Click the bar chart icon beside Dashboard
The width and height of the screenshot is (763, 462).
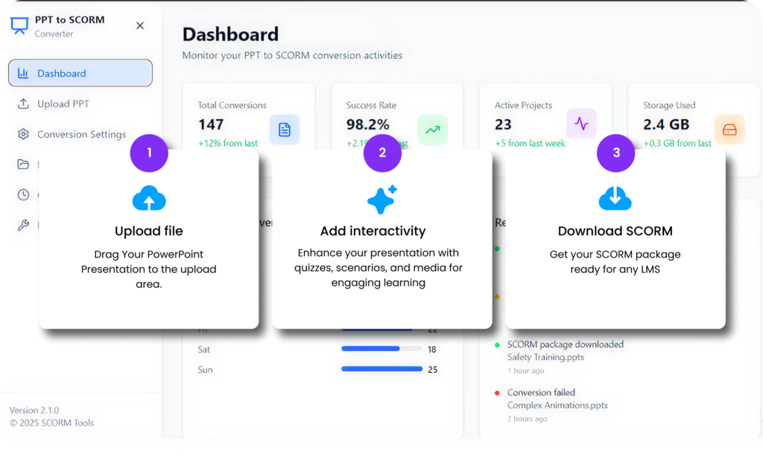coord(25,72)
